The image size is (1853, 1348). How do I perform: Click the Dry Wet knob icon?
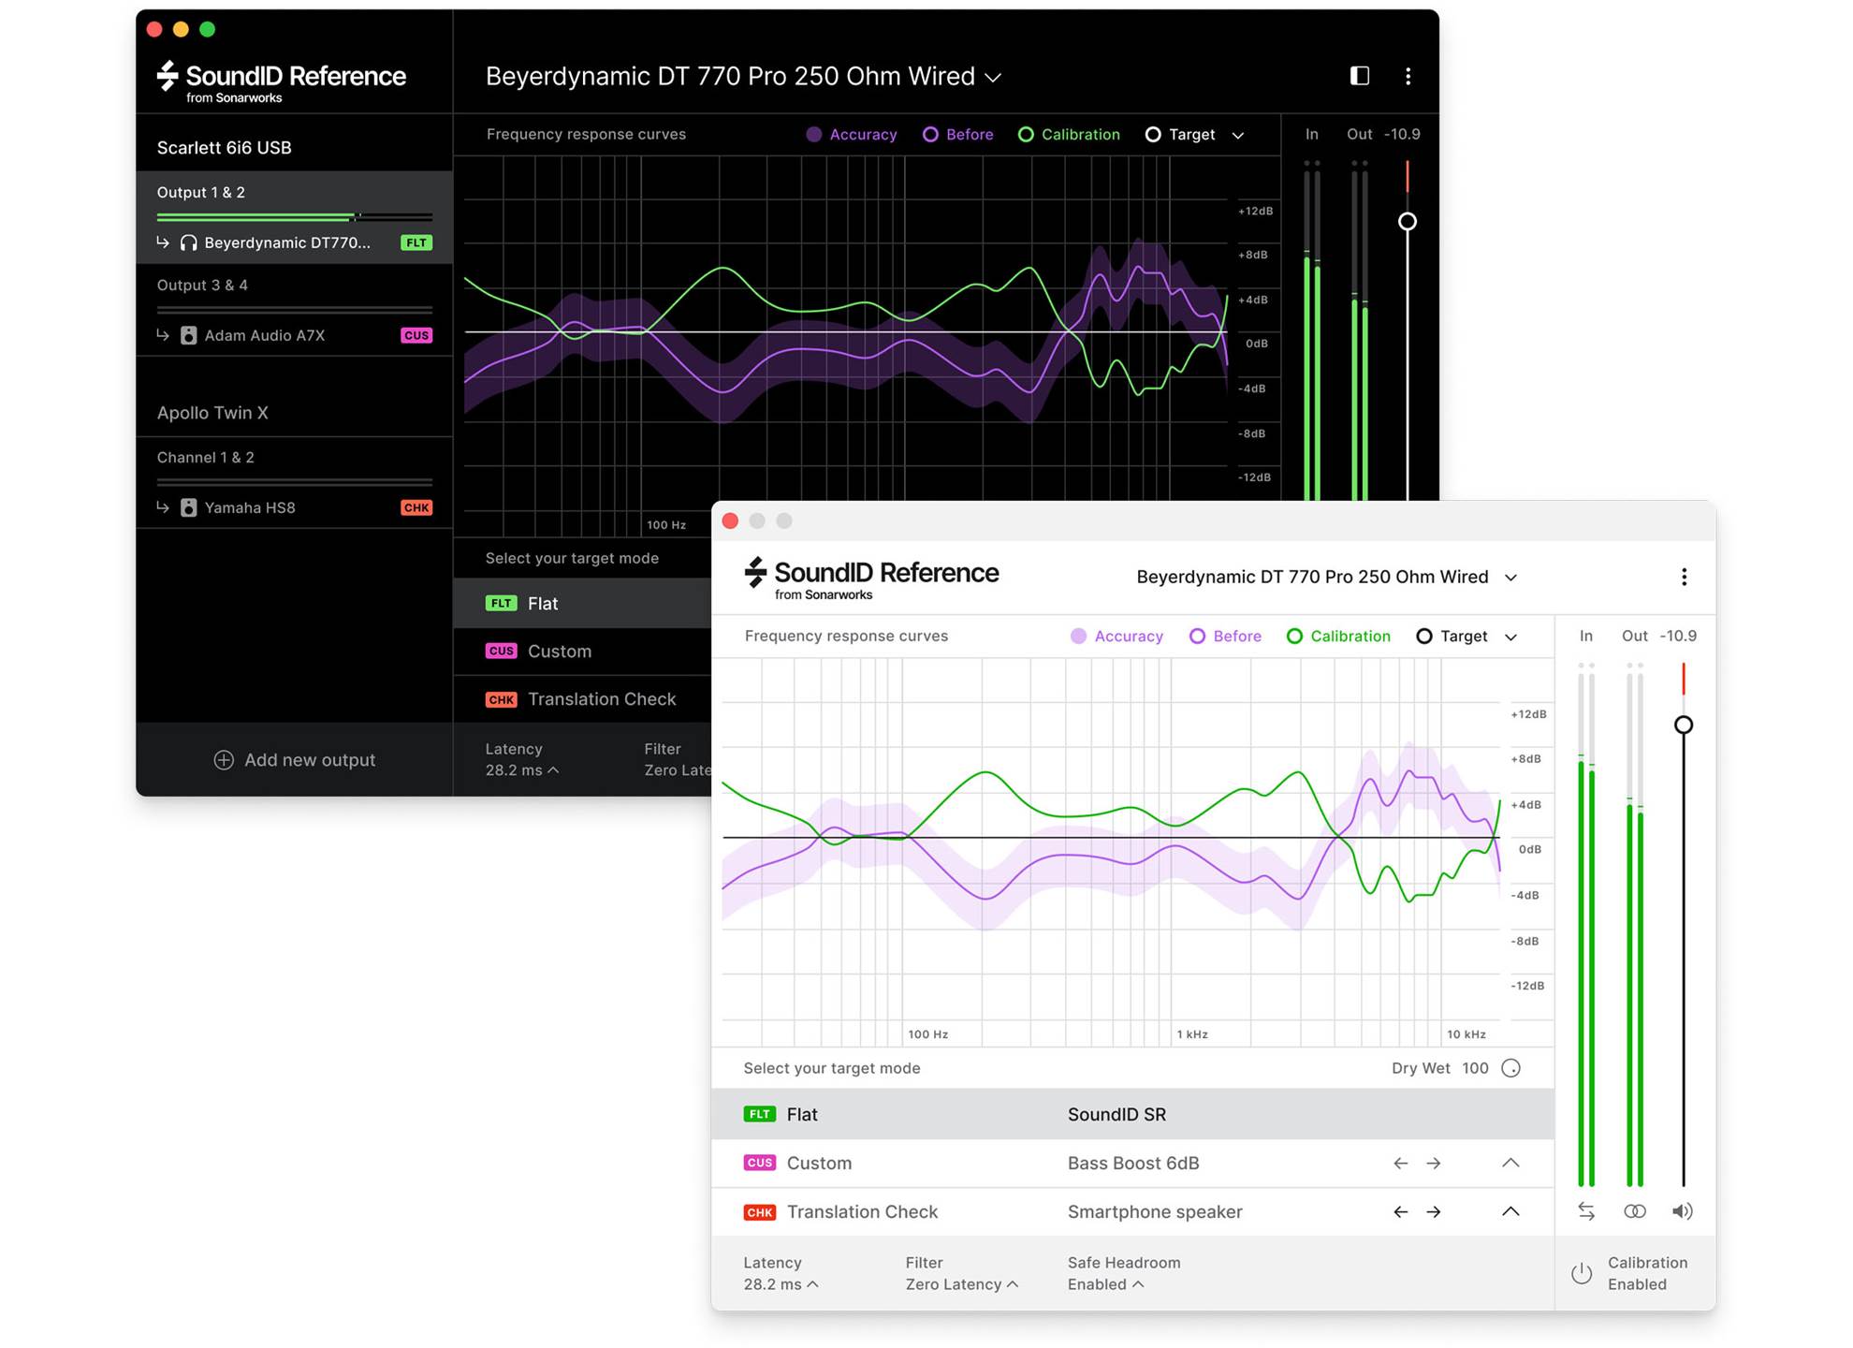(x=1510, y=1068)
